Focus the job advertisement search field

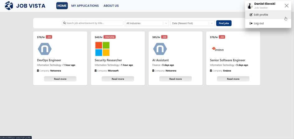click(94, 23)
